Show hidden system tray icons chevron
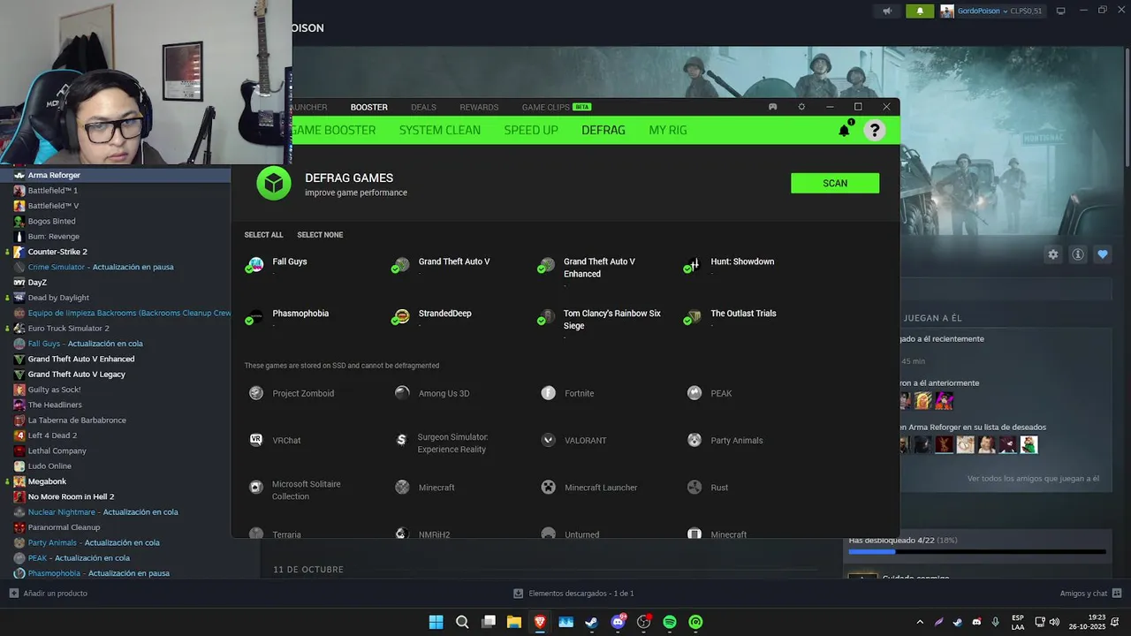 tap(920, 622)
